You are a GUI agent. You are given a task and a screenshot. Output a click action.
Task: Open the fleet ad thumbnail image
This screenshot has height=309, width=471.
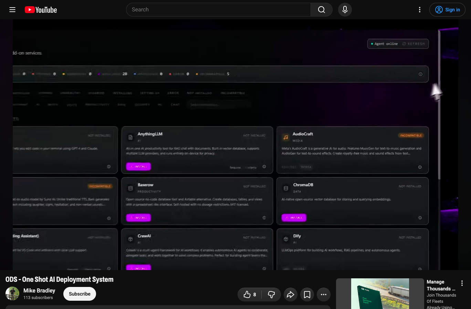coord(380,293)
